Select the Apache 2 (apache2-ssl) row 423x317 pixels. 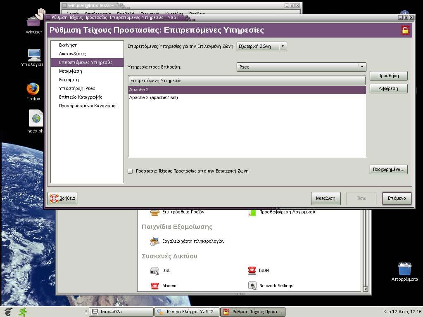247,97
